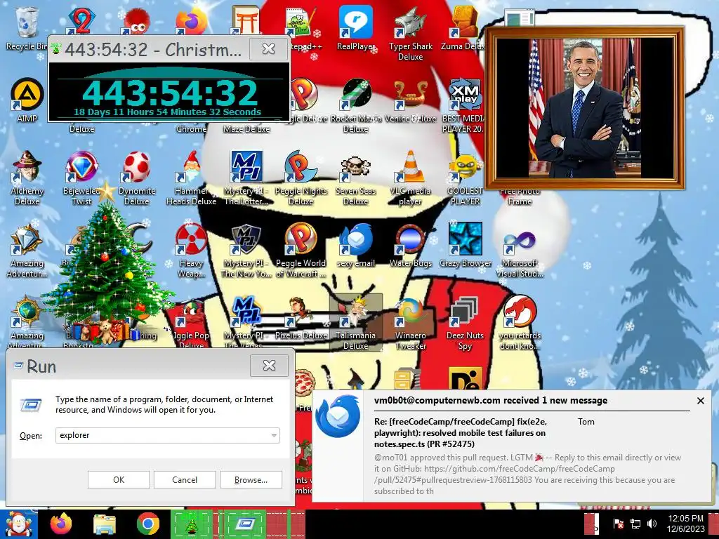This screenshot has width=719, height=539.
Task: Open the freeCodeCamp PR #52475 message subject
Action: coord(460,432)
